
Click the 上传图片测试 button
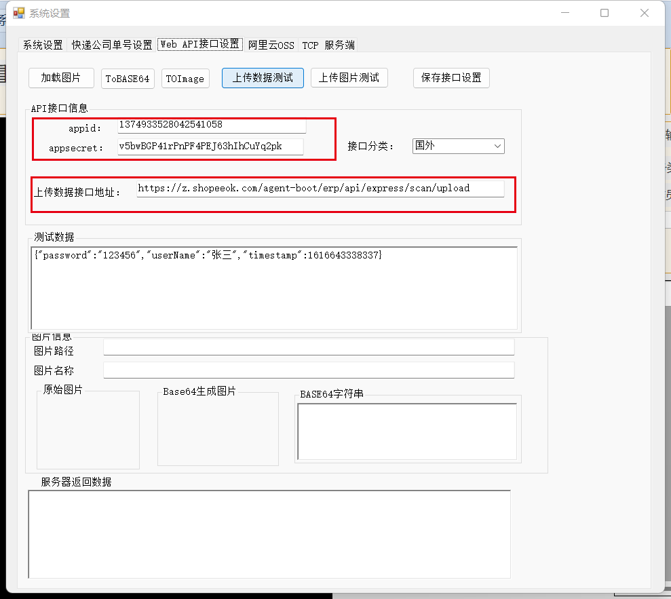click(349, 78)
